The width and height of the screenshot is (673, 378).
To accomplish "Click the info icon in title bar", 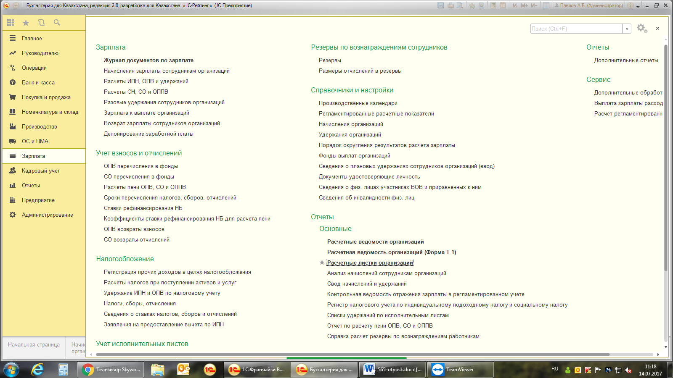I will (x=631, y=5).
